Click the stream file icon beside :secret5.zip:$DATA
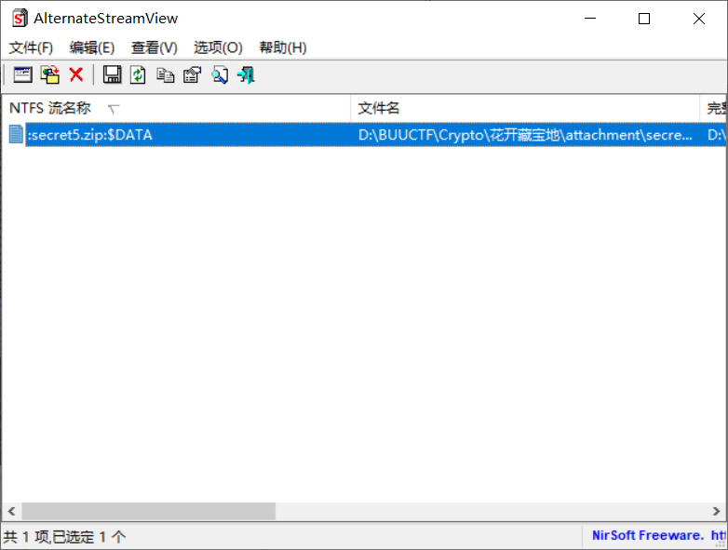This screenshot has height=550, width=728. pyautogui.click(x=16, y=135)
